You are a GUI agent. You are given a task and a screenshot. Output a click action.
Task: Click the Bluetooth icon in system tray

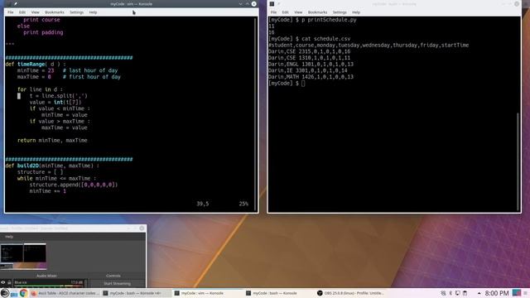[450, 293]
